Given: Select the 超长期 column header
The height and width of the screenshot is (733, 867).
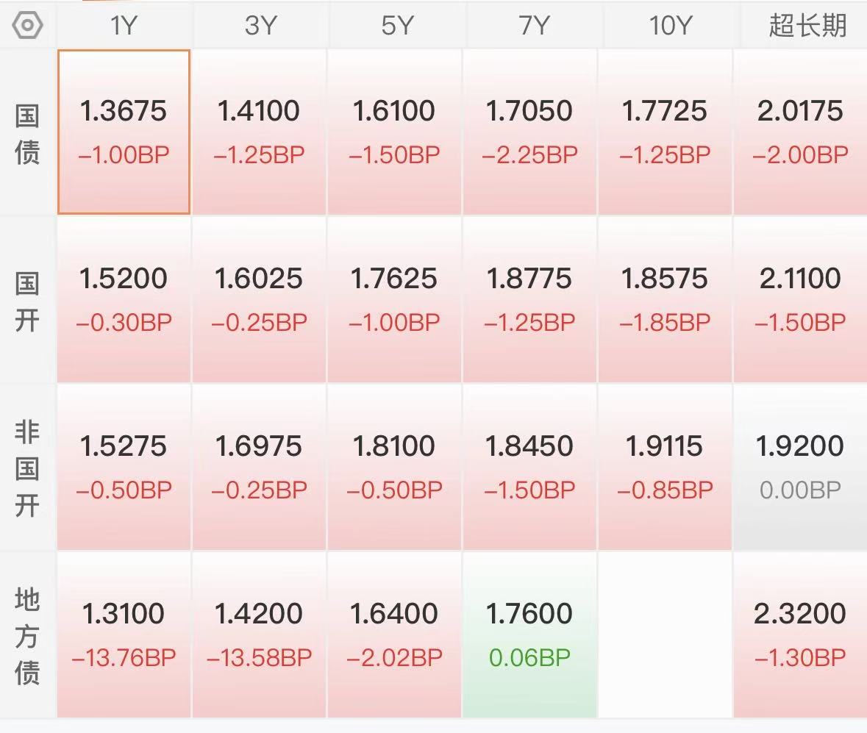Looking at the screenshot, I should click(807, 25).
